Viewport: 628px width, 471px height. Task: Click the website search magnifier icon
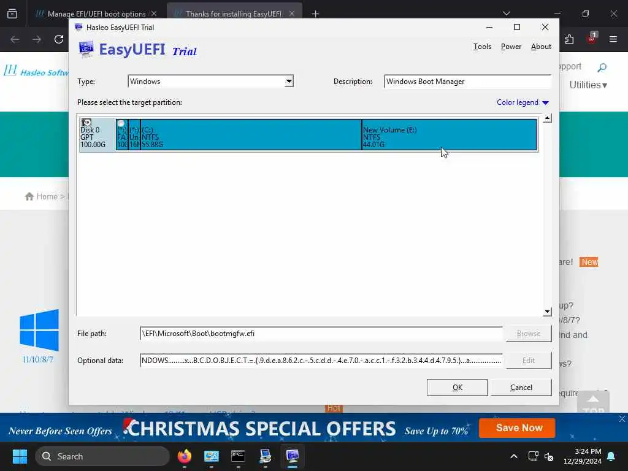[x=602, y=67]
